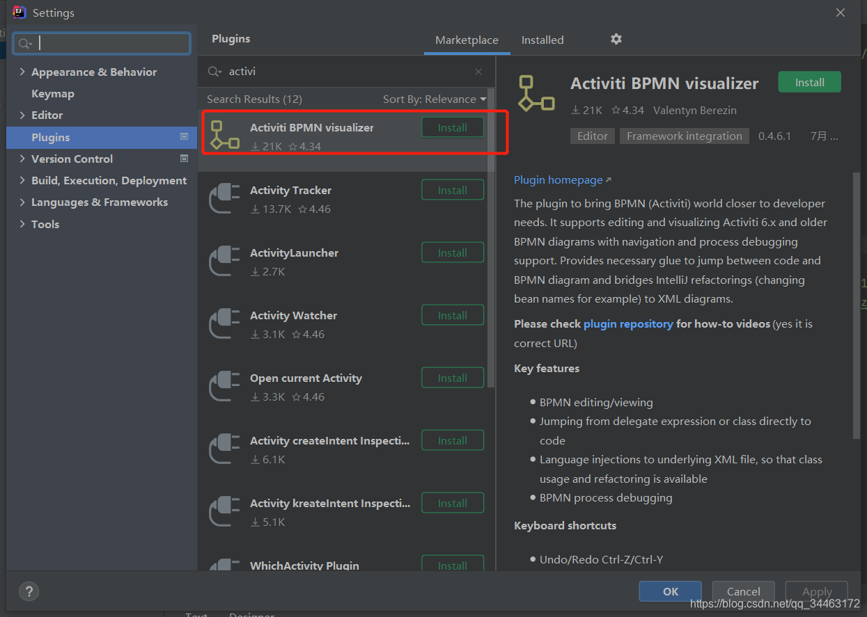Expand Build, Execution, Deployment section
This screenshot has height=617, width=867.
pos(22,180)
